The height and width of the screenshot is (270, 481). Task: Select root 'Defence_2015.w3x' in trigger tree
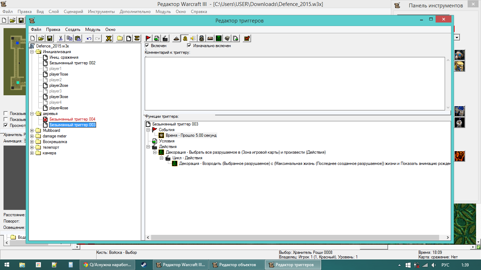point(52,46)
